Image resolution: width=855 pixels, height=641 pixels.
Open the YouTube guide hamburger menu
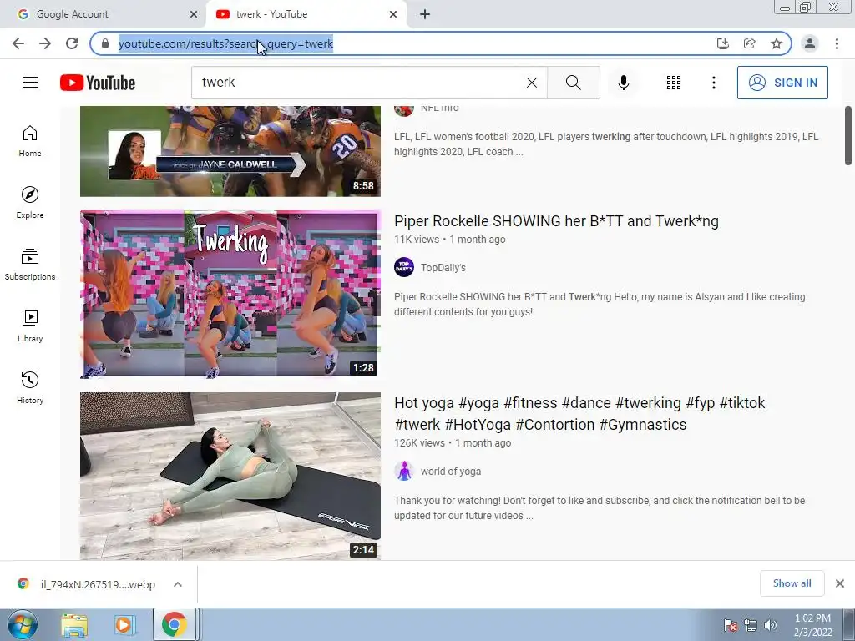coord(30,83)
